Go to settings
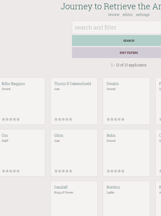Image resolution: width=161 pixels, height=216 pixels. [x=143, y=15]
